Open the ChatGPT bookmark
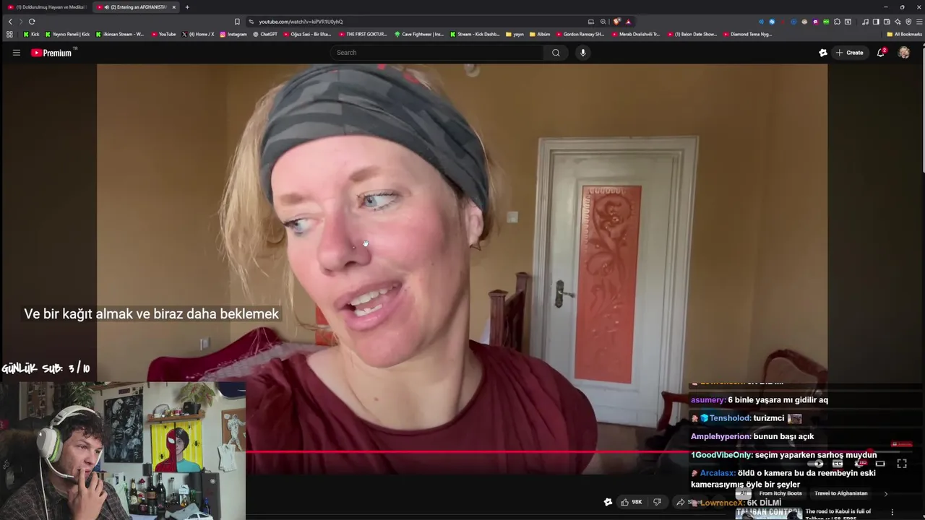 [x=265, y=34]
